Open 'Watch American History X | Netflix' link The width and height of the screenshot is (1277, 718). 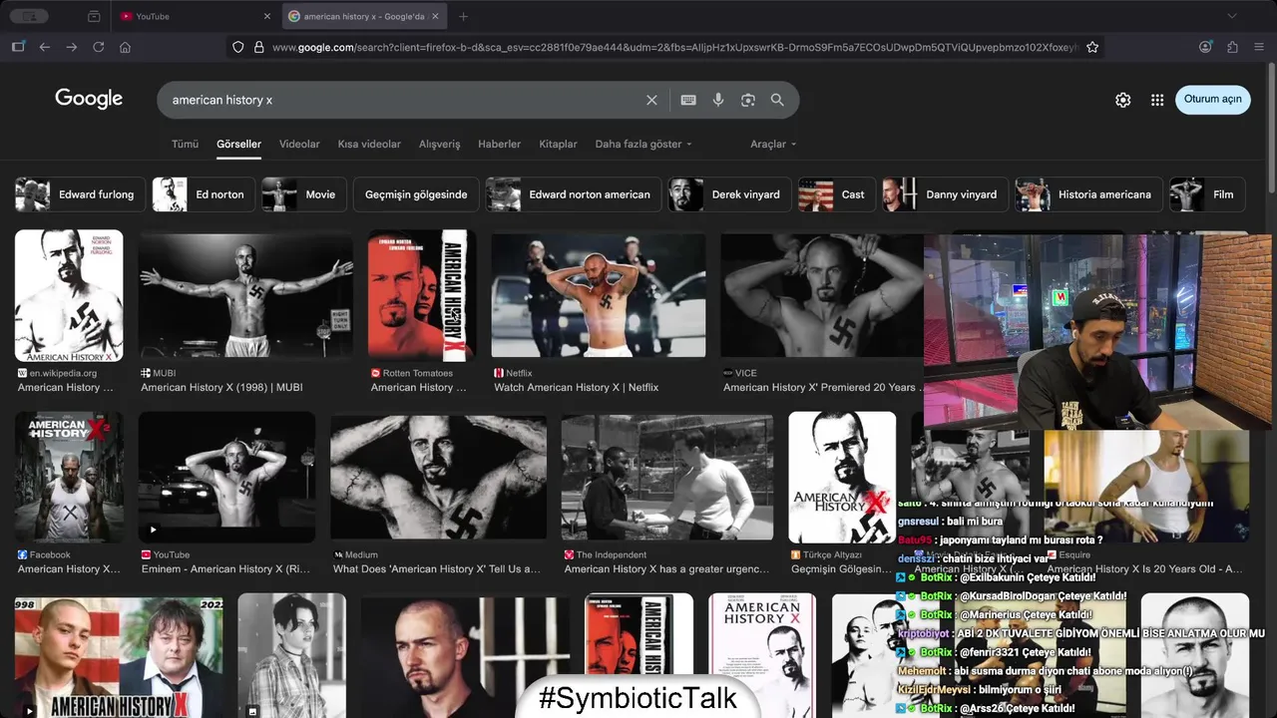tap(577, 387)
